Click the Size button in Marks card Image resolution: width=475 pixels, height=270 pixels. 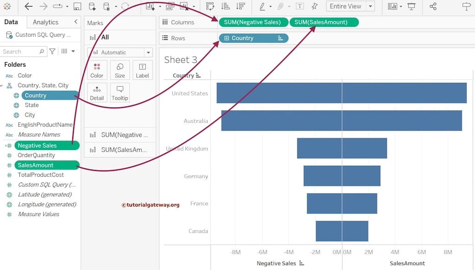click(120, 70)
